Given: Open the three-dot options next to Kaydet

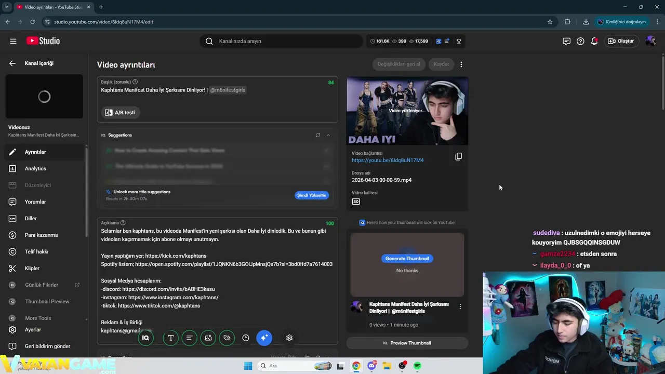Looking at the screenshot, I should coord(461,64).
